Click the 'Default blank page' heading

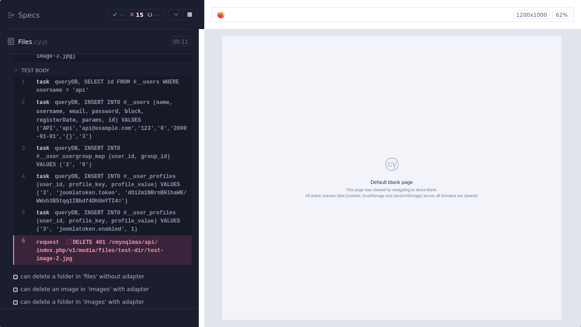coord(392,182)
